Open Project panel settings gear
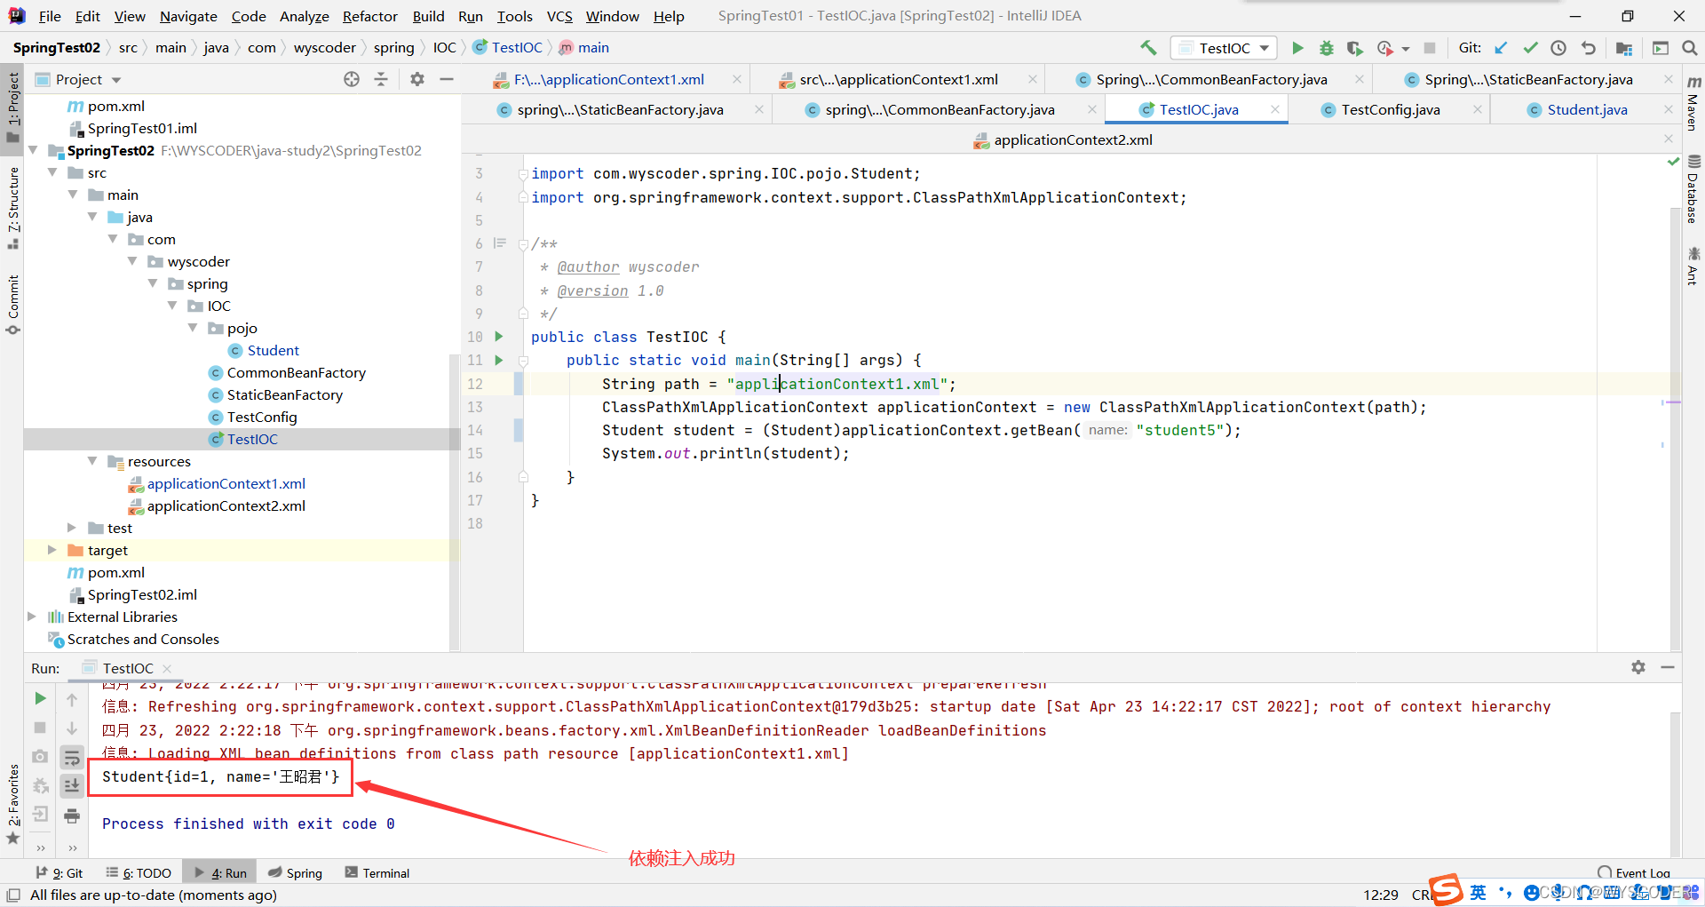 click(x=417, y=79)
